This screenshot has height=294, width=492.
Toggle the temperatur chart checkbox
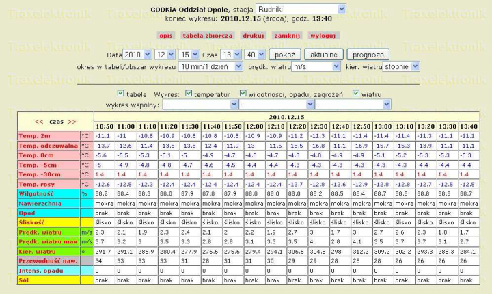pos(189,93)
